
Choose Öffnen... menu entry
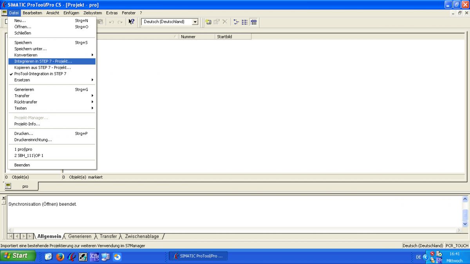52,27
